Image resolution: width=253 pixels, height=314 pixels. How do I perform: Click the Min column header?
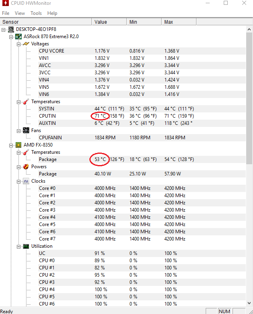pos(144,22)
